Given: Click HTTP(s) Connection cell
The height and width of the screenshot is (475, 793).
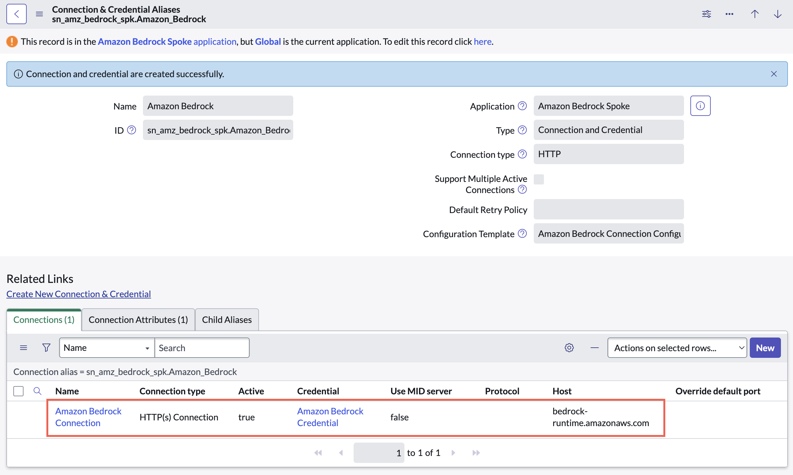Looking at the screenshot, I should click(x=179, y=417).
